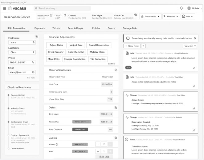Click the Check Out date field

(106, 122)
